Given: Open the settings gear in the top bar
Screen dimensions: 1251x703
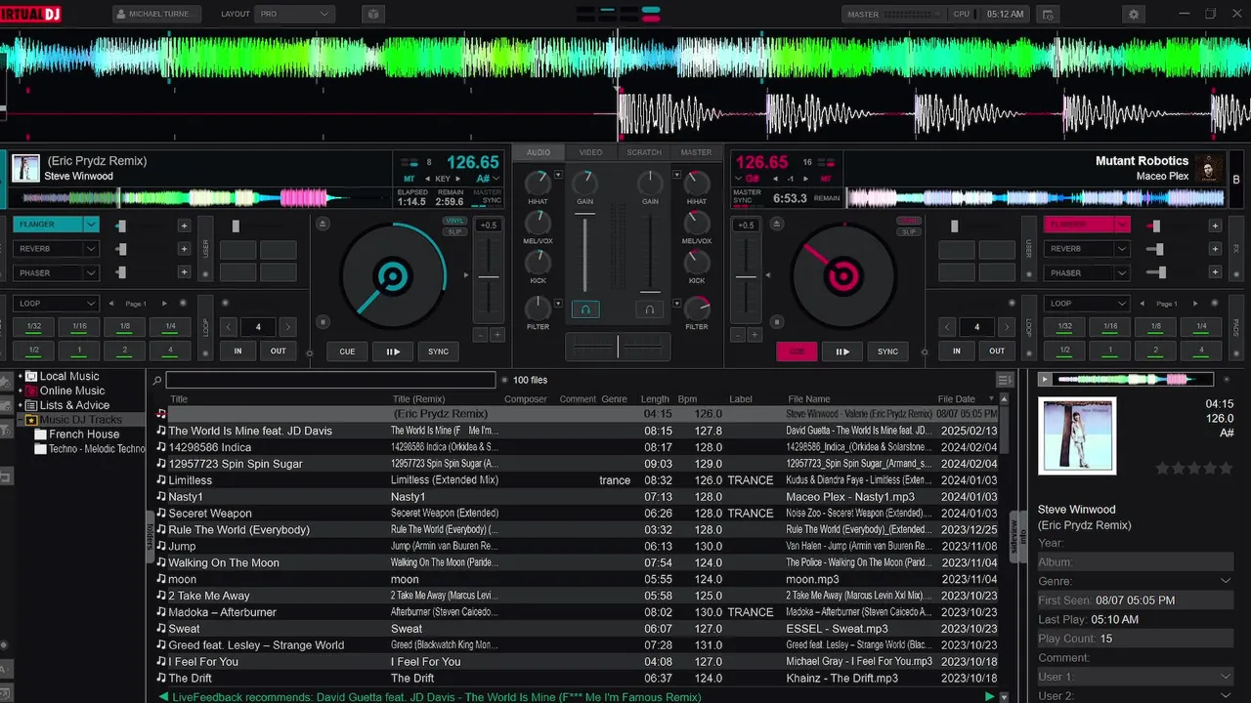Looking at the screenshot, I should pos(1134,15).
